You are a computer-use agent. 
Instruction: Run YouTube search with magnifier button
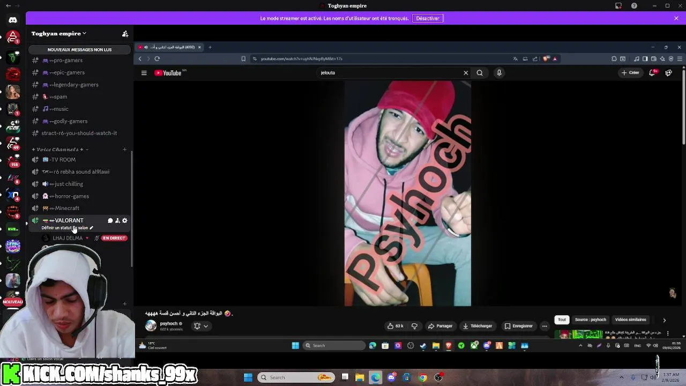480,73
